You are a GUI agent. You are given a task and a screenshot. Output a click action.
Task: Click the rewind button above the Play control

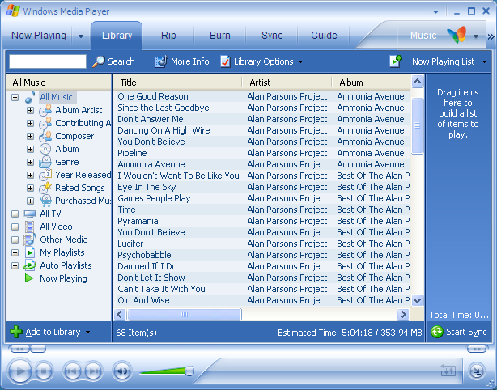19,349
